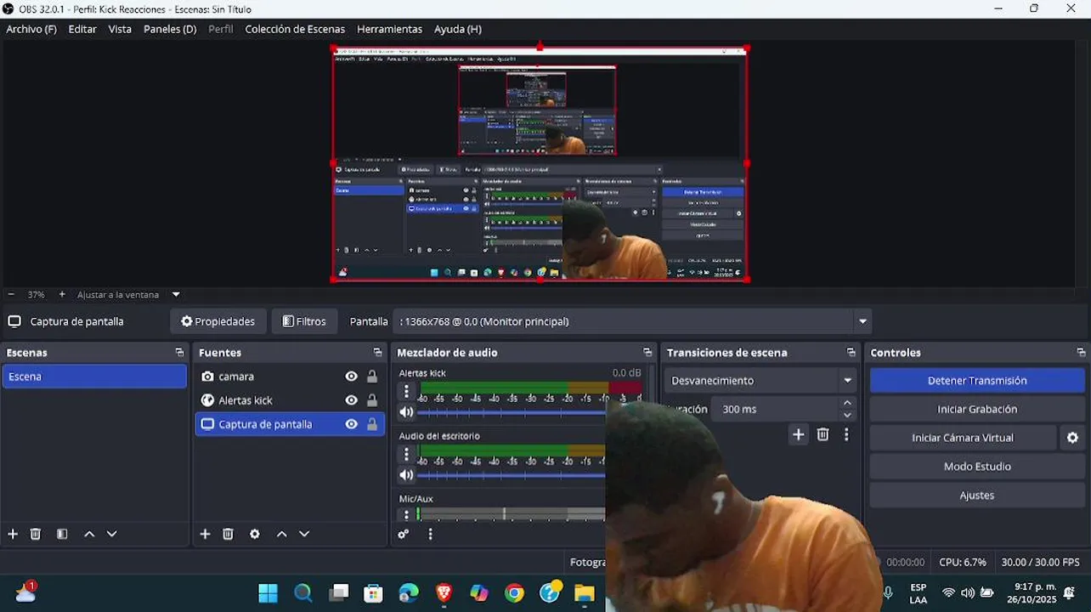1091x612 pixels.
Task: Open transition properties three-dots icon
Action: click(846, 434)
